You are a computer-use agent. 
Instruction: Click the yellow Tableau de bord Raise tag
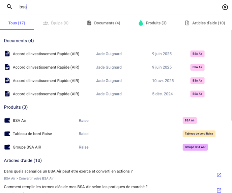[x=199, y=134]
